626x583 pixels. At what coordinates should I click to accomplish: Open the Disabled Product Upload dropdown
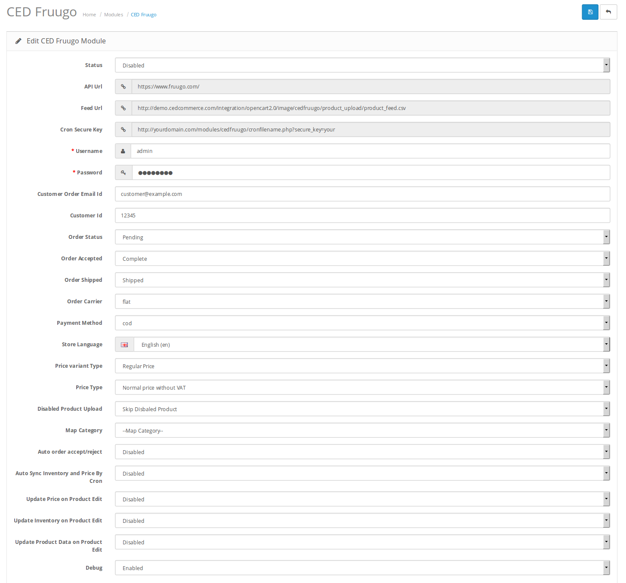point(362,409)
